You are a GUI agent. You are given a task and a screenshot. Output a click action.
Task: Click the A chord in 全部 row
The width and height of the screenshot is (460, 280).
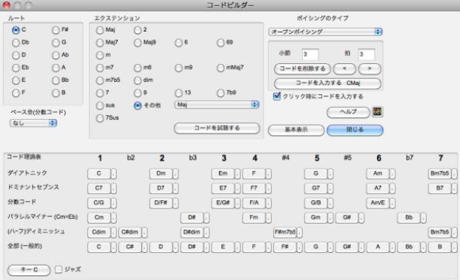pos(378,247)
